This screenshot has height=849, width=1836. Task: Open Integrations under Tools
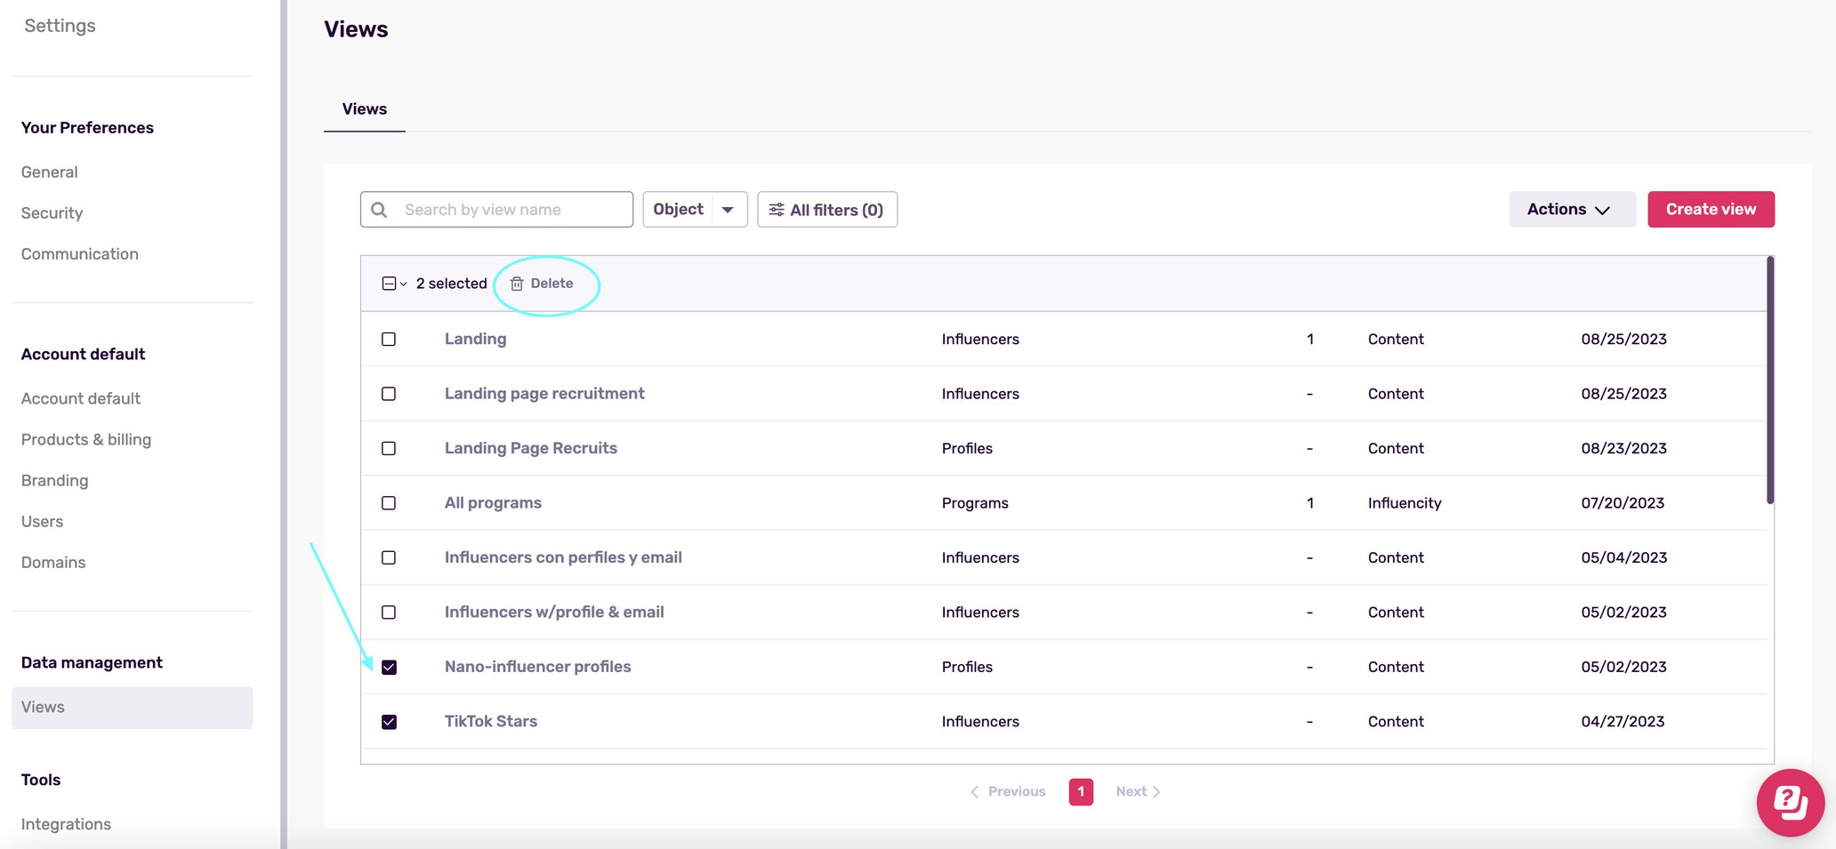click(x=66, y=825)
